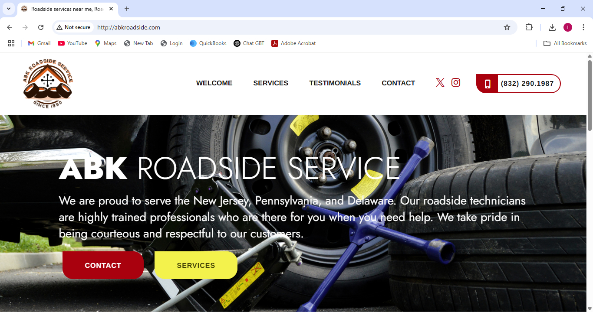Open the Instagram social icon

[456, 82]
